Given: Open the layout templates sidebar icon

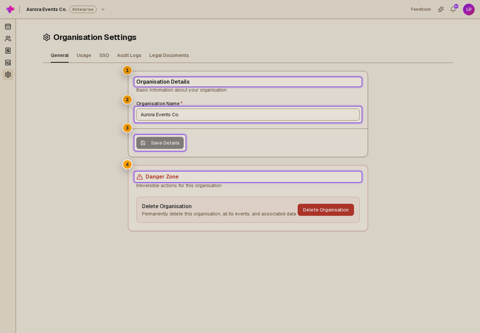Looking at the screenshot, I should coord(8,63).
